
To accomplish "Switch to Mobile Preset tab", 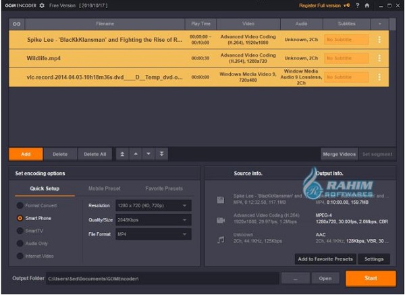I will coord(105,188).
